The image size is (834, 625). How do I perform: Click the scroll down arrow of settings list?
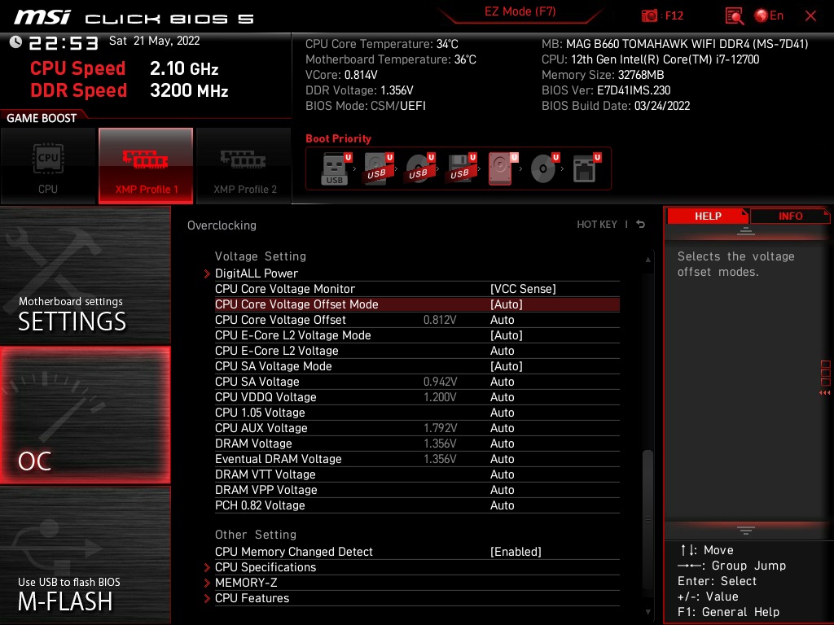pos(647,612)
